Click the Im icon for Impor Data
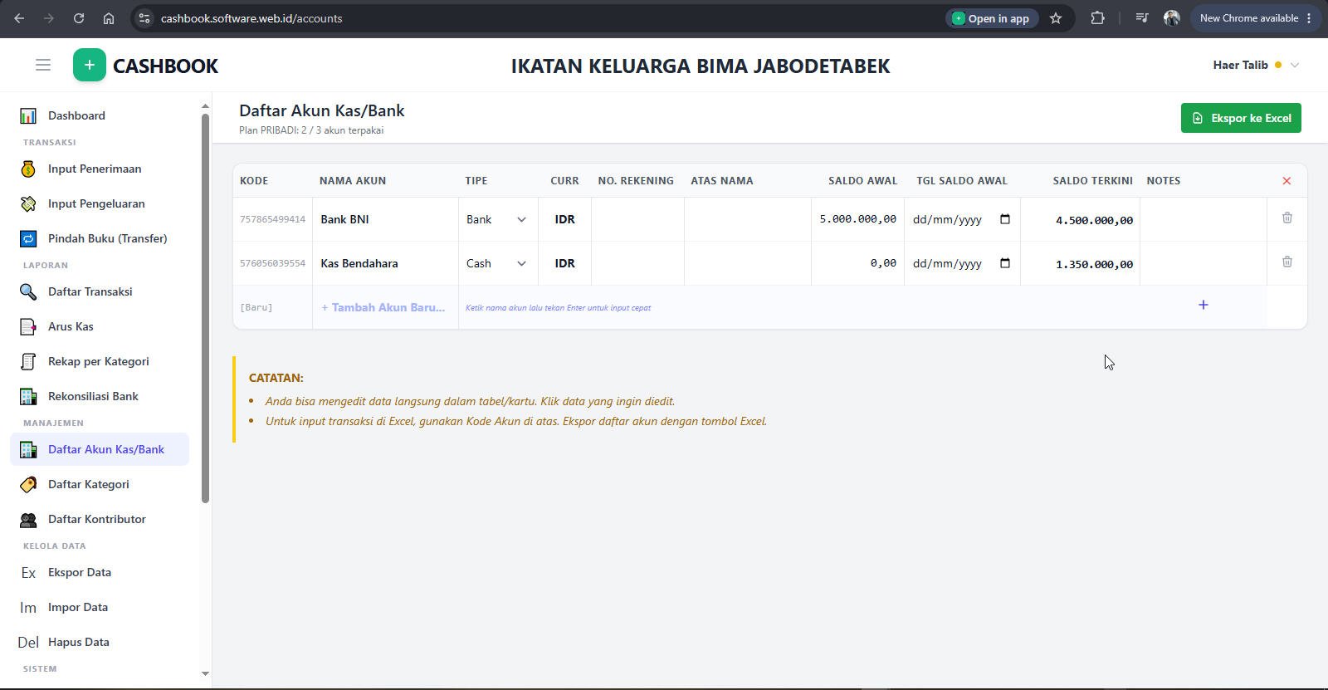Image resolution: width=1328 pixels, height=690 pixels. click(28, 607)
